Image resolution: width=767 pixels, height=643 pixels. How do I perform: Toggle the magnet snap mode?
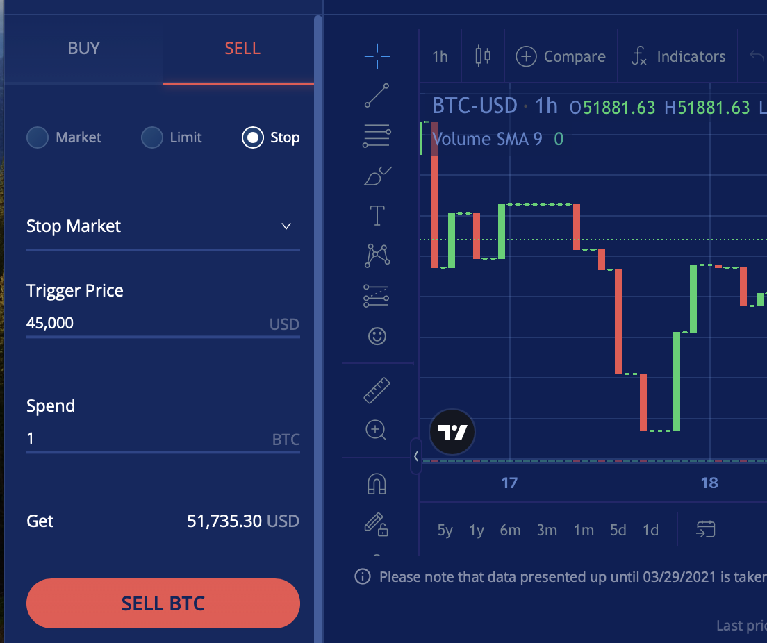pos(377,484)
